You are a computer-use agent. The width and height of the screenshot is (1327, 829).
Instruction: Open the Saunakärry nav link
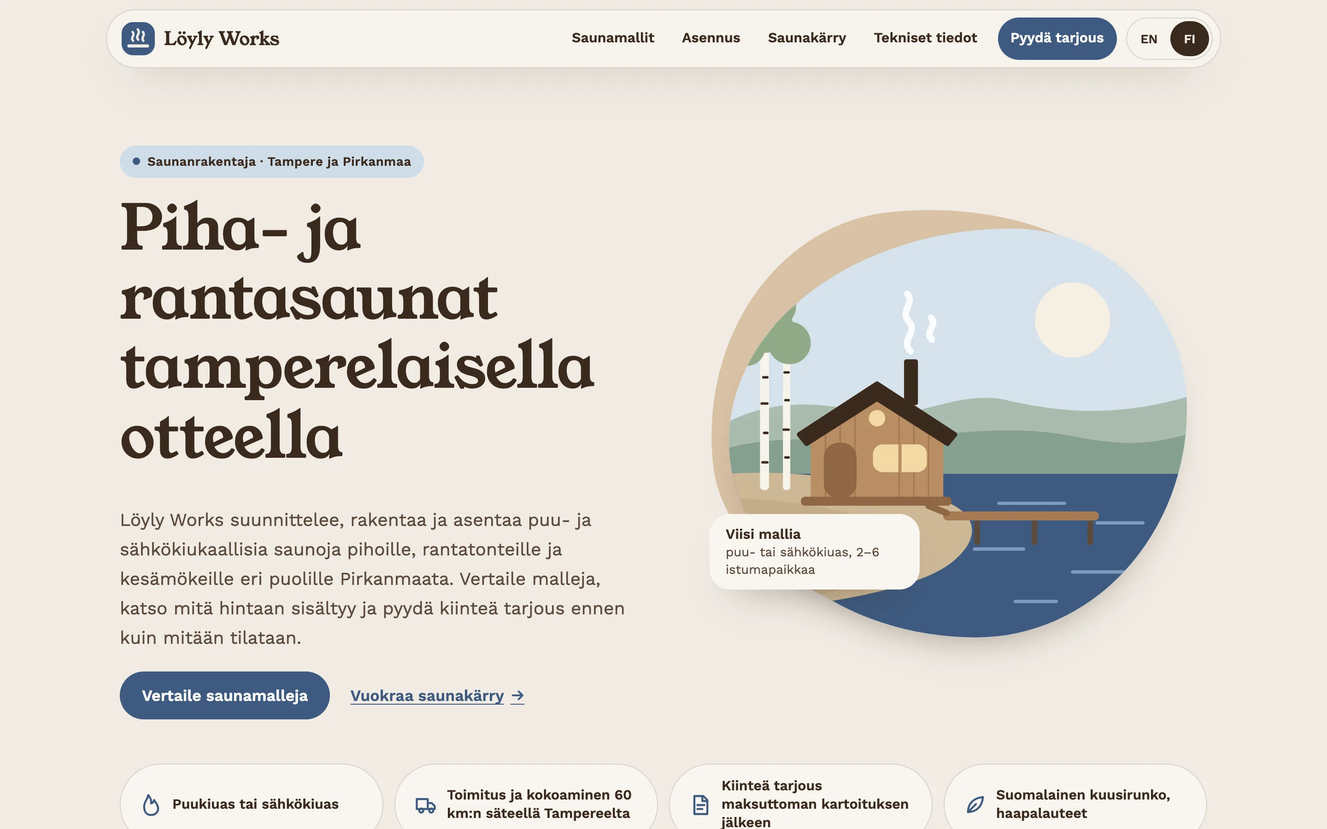pyautogui.click(x=807, y=38)
